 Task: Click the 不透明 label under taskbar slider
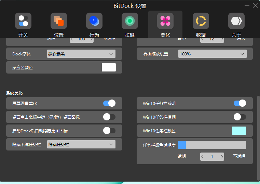point(239,156)
